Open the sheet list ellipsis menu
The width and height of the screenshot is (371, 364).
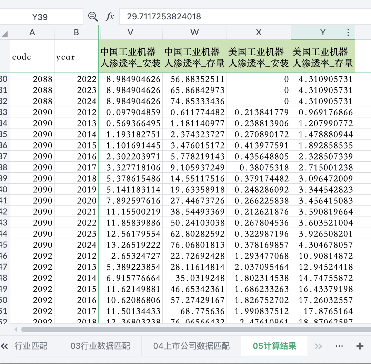tap(339, 346)
